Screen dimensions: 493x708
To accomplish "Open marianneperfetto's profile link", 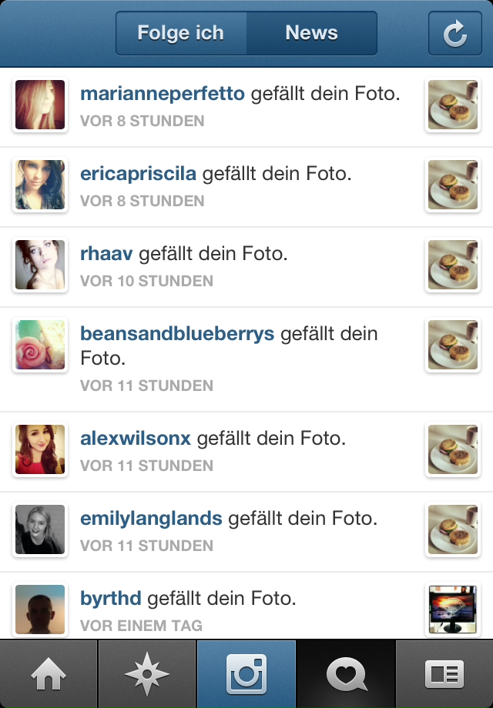I will coord(163,94).
